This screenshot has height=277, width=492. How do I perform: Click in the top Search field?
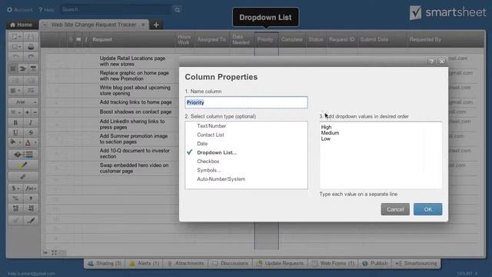coord(116,10)
